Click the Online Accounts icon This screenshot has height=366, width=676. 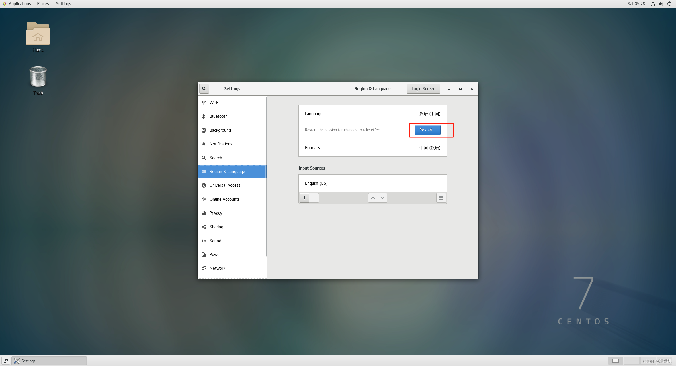[x=204, y=199]
